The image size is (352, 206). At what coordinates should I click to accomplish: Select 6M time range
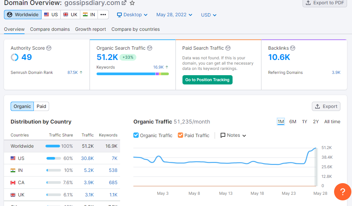[x=293, y=122]
